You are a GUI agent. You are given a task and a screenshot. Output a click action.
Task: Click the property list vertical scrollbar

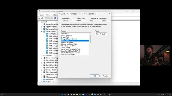tap(90, 39)
